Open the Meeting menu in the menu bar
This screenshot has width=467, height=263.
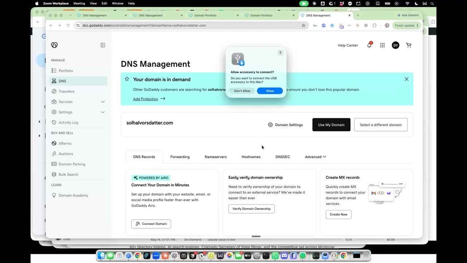point(79,4)
